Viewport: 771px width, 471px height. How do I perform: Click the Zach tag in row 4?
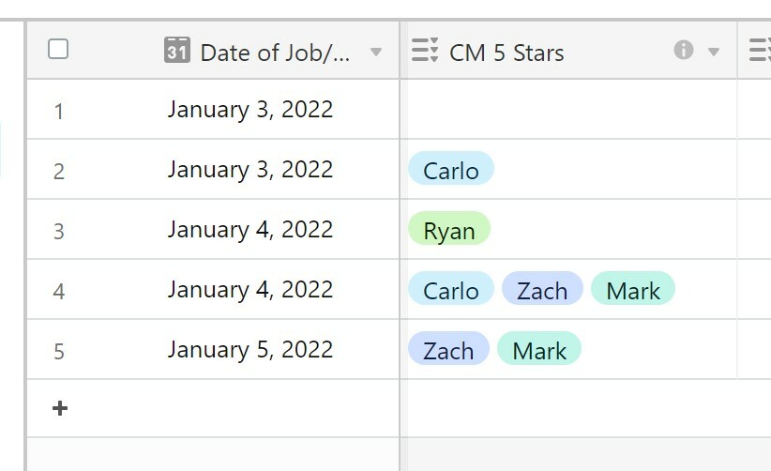point(542,288)
